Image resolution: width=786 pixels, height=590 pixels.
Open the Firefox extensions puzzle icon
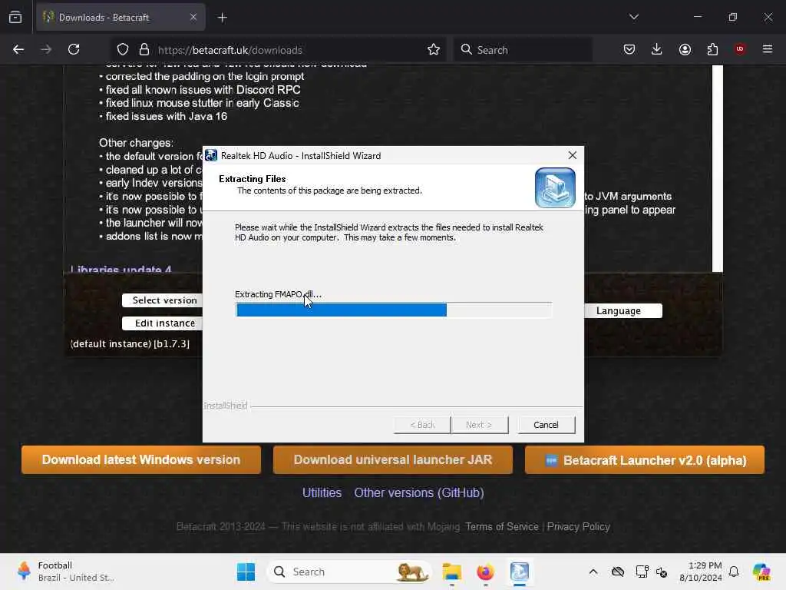(x=712, y=49)
